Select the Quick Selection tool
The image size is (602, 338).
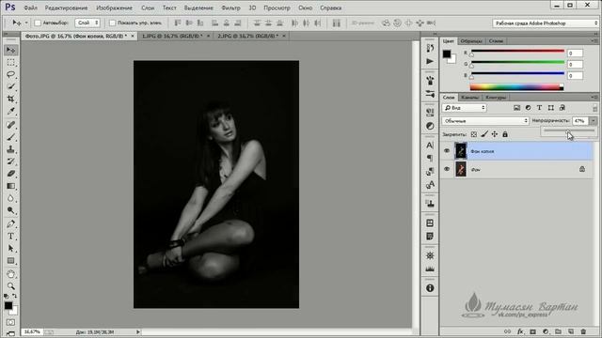10,86
